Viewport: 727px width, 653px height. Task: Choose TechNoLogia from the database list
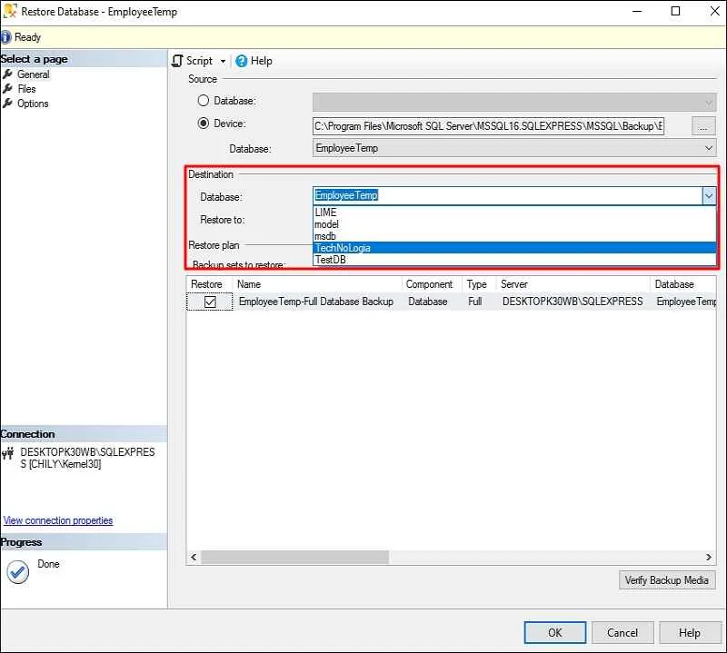[x=514, y=248]
